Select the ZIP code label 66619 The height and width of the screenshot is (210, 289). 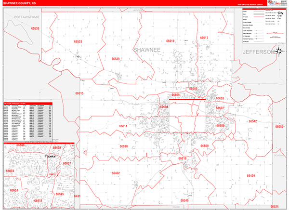coord(182,158)
